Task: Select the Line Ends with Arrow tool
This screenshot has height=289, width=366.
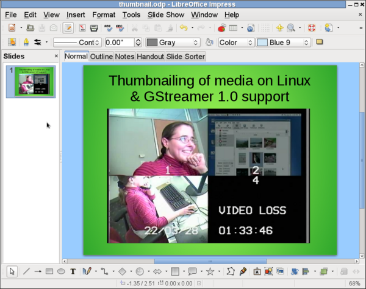Action: pos(38,271)
